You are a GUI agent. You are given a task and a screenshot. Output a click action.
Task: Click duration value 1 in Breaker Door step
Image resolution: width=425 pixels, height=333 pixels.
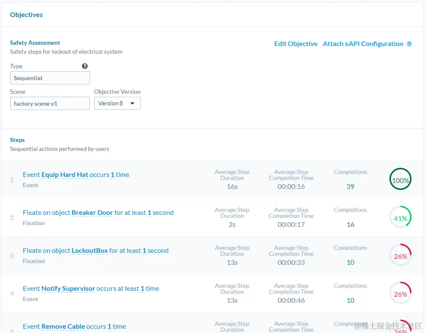[149, 213]
